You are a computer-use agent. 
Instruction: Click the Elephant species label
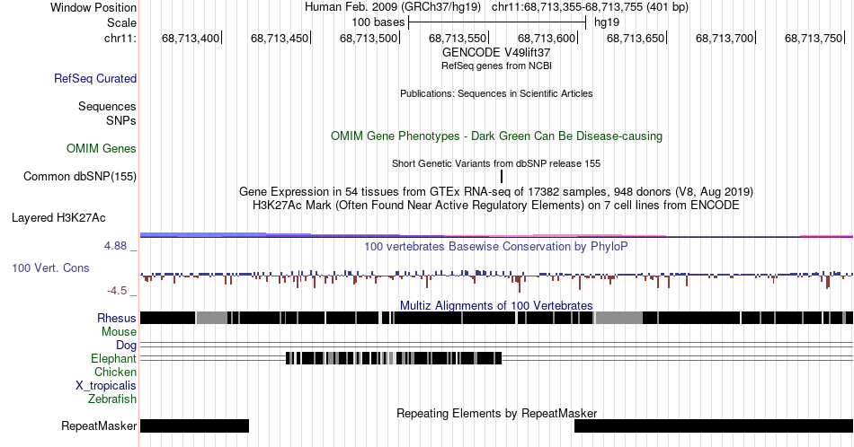pyautogui.click(x=113, y=358)
